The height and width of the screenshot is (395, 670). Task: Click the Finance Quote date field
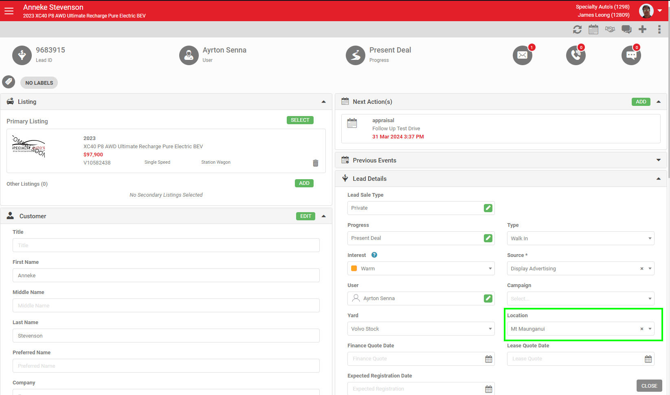tap(421, 359)
